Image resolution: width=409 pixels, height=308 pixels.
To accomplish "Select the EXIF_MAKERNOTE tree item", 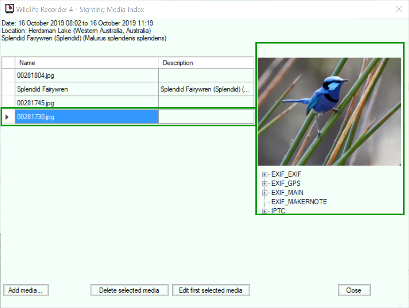I will (299, 202).
